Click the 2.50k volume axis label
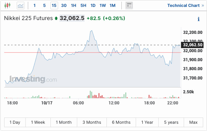The image size is (207, 131). [188, 92]
